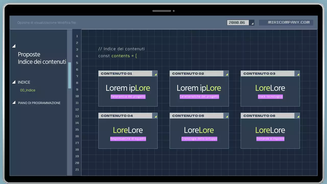Click the triangle icon on CONTENUTO 04 card
The height and width of the screenshot is (184, 327).
[155, 116]
